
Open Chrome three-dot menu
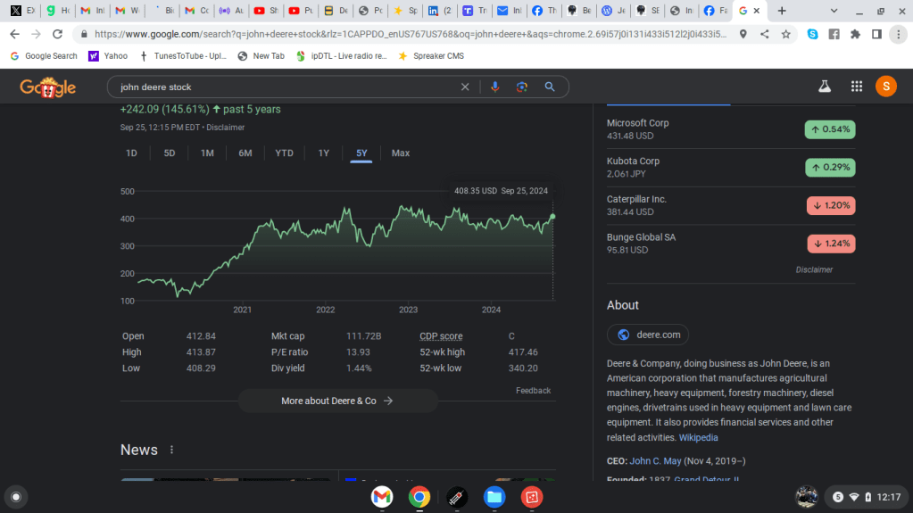[898, 34]
